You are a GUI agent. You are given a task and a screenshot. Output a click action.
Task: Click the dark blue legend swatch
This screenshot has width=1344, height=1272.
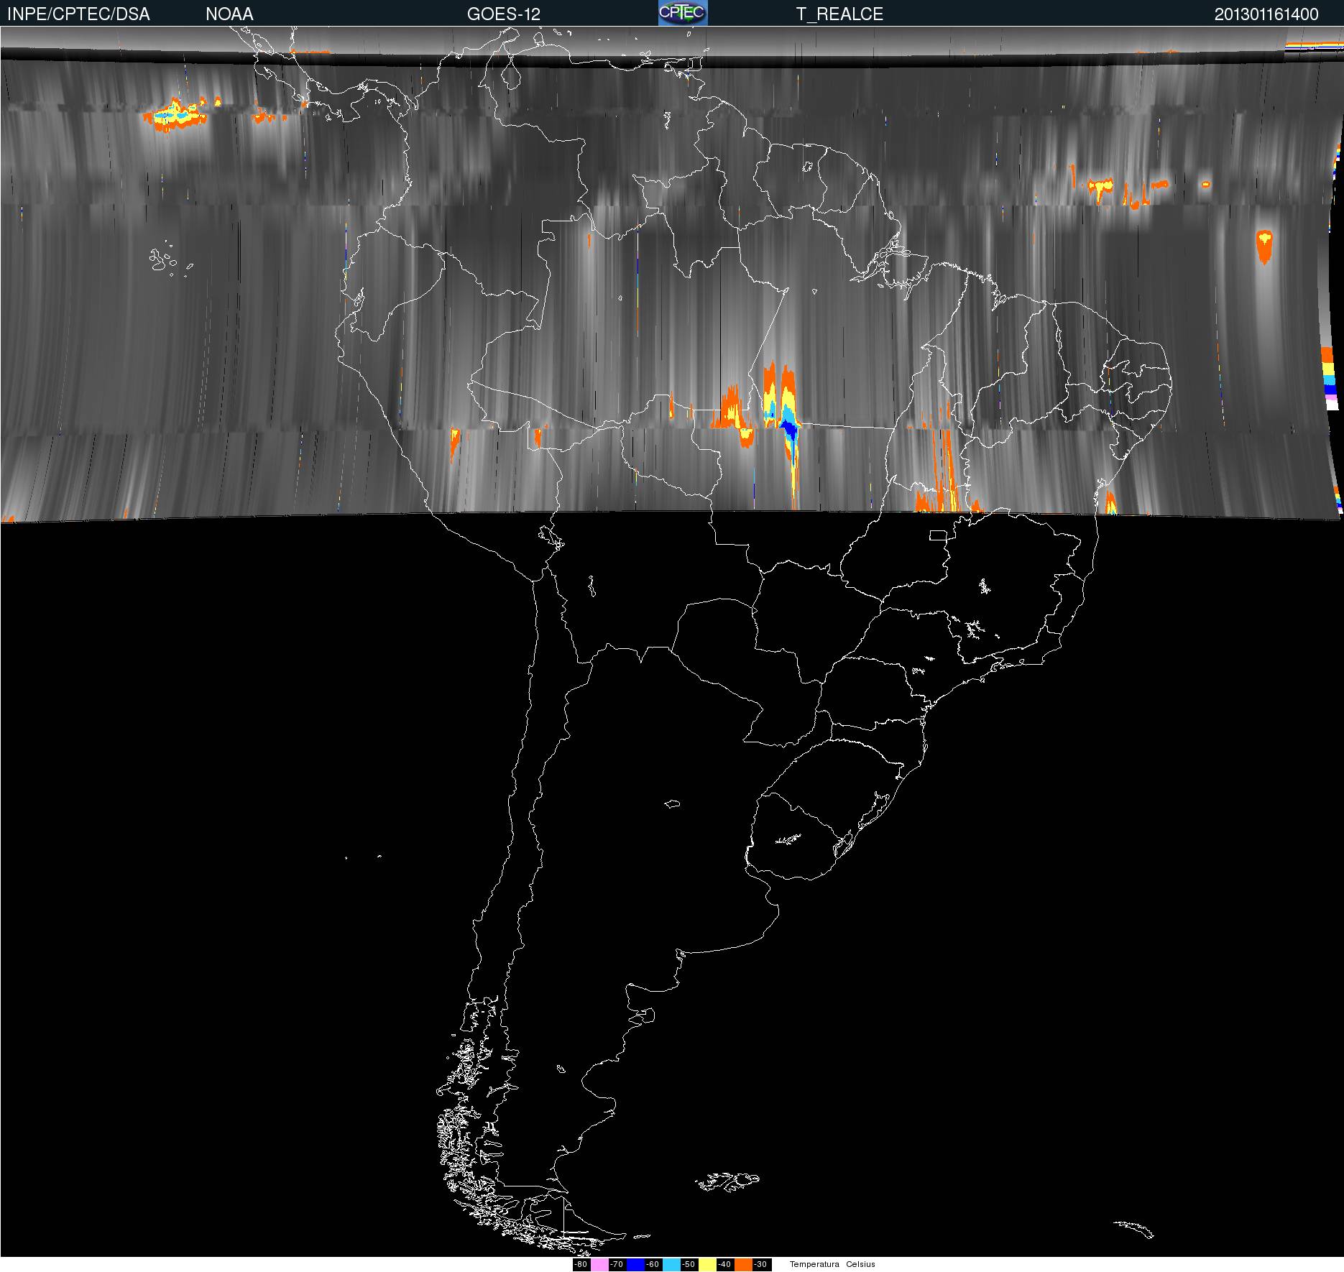[635, 1265]
